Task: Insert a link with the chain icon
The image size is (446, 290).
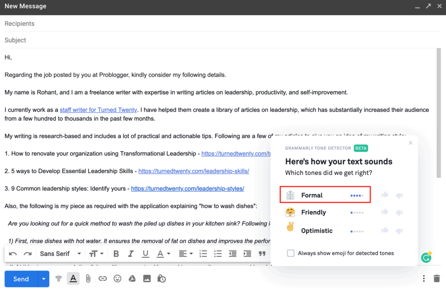Action: 103,279
